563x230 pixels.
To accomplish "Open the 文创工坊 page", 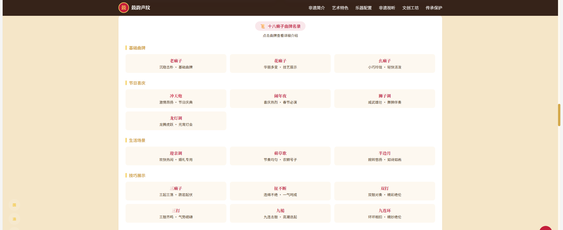I will (x=411, y=8).
